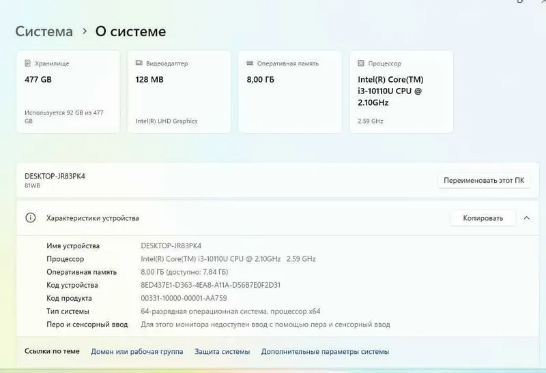
Task: Click the breadcrumb chevron separator after Система
Action: [85, 31]
